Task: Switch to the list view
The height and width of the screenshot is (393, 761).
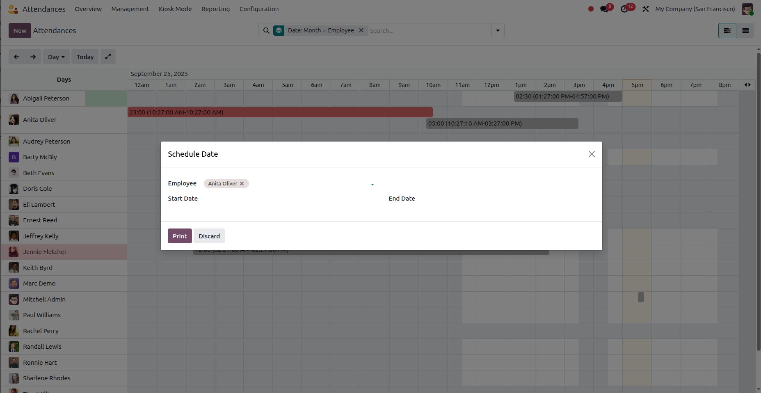Action: [x=745, y=30]
